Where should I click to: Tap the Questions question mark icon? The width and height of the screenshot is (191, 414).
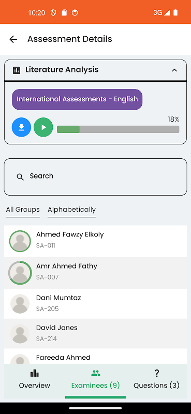(x=157, y=373)
